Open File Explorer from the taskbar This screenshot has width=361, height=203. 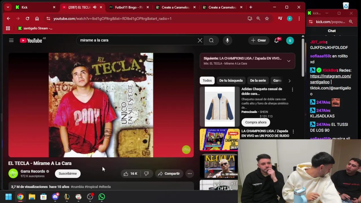32,197
